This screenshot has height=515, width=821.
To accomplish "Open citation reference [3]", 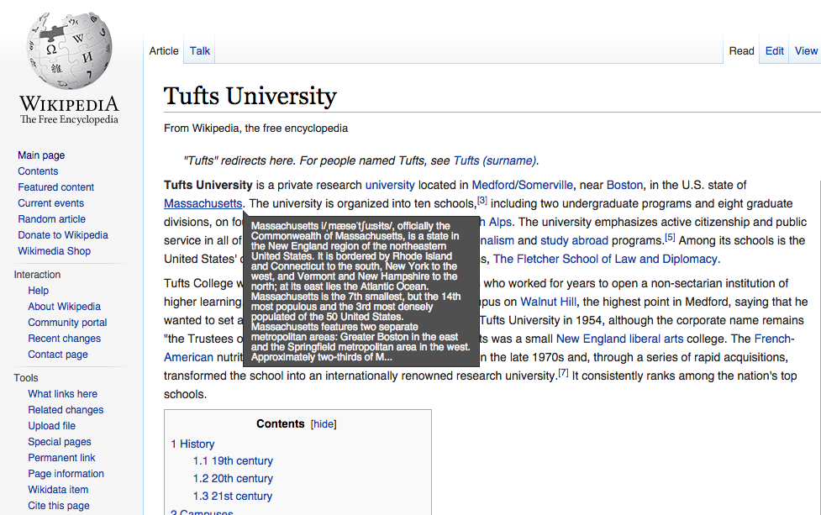I will [482, 201].
